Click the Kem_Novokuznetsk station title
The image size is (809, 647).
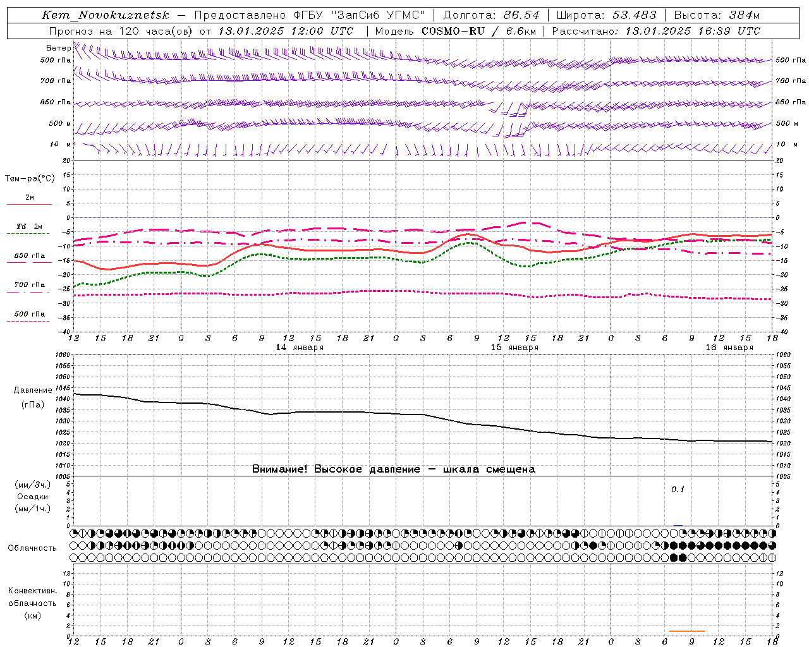(x=106, y=15)
